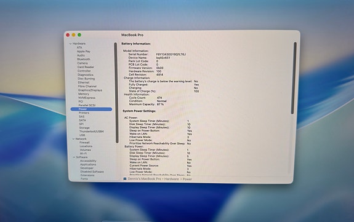
Task: Select Controller in the sidebar
Action: [x=84, y=71]
